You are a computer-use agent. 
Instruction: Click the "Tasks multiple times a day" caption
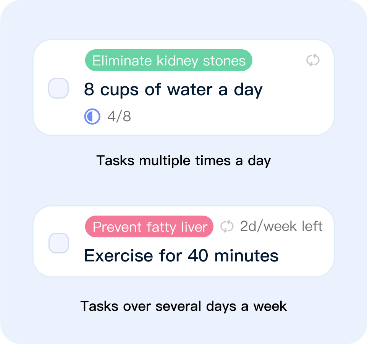(x=183, y=161)
